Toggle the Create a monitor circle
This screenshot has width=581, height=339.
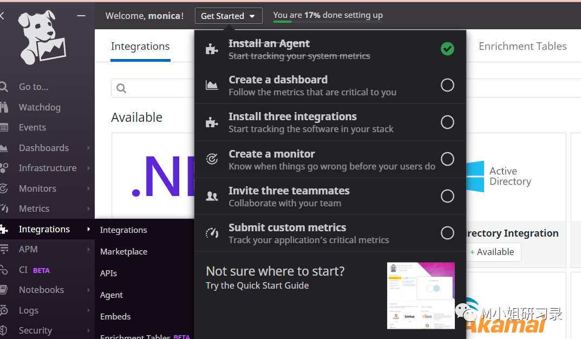[x=447, y=159]
